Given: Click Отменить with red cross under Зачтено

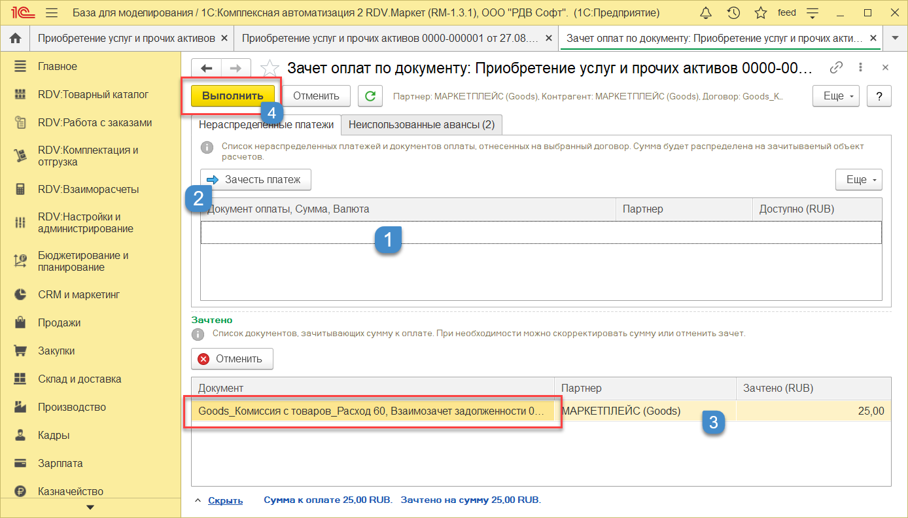Looking at the screenshot, I should pyautogui.click(x=232, y=359).
